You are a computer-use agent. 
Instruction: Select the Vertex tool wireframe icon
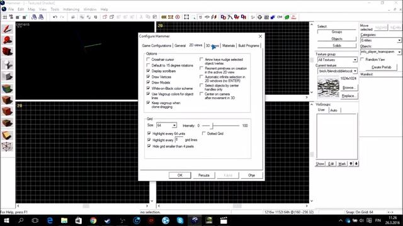click(7, 147)
